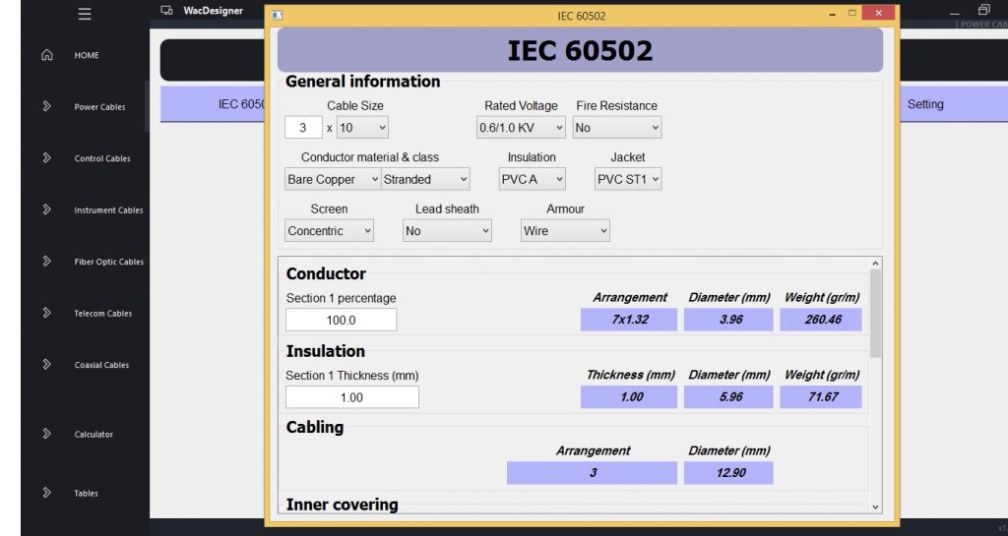Click the Coaxial Cables chevron icon

(x=46, y=365)
